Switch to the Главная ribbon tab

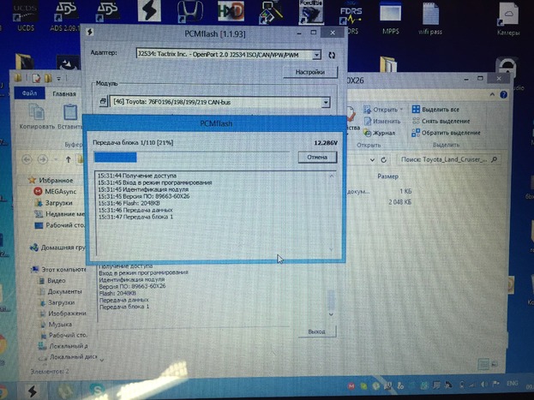click(x=63, y=93)
